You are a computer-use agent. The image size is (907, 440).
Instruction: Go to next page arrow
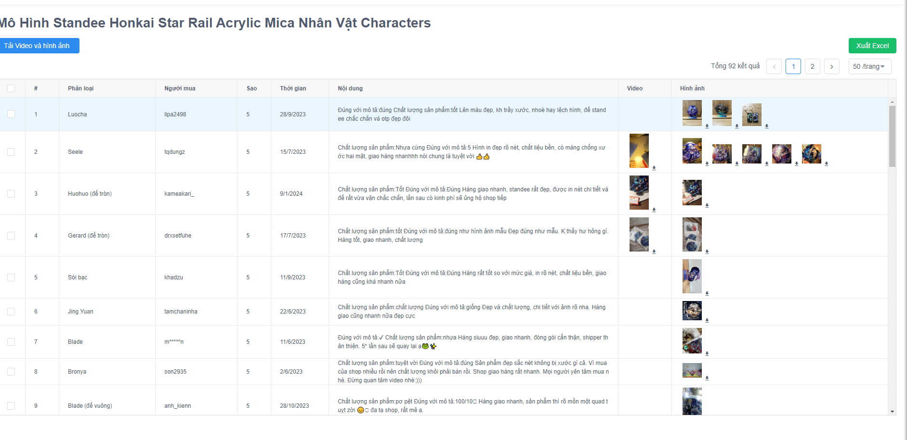point(832,66)
